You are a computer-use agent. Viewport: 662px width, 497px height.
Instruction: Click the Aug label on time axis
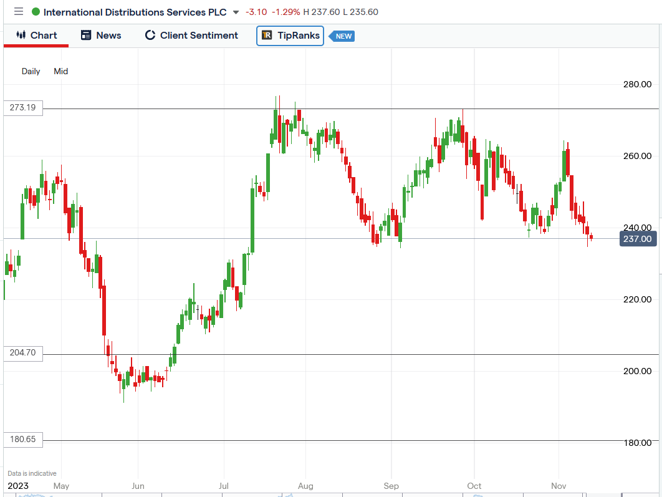tap(305, 486)
